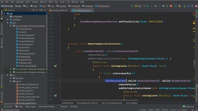The width and height of the screenshot is (198, 111).
Task: Click the override gutter icon on onComplete line 212
Action: pyautogui.click(x=55, y=66)
